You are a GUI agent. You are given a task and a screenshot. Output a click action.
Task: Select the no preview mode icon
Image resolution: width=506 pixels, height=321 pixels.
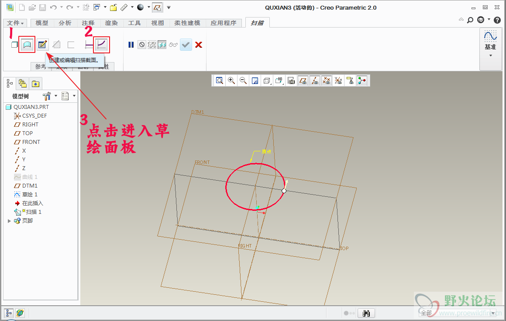[141, 45]
